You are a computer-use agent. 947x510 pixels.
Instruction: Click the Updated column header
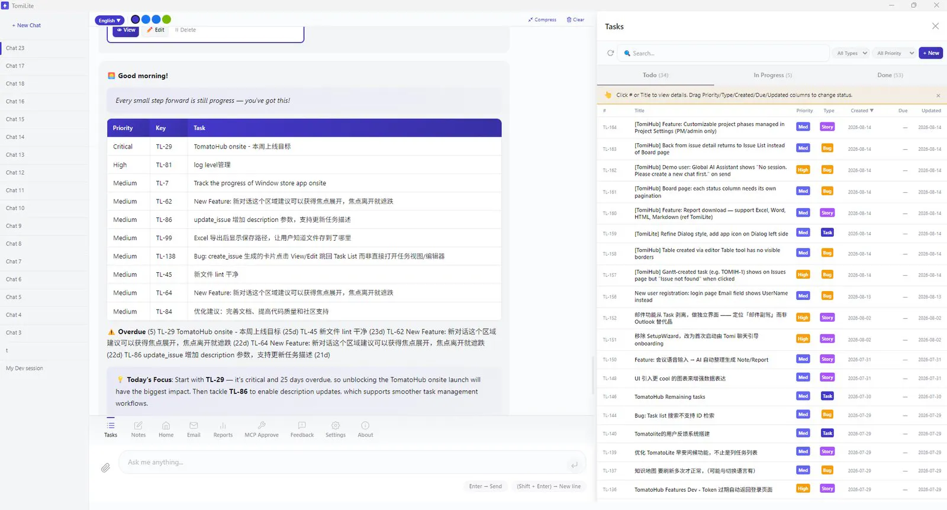[931, 111]
